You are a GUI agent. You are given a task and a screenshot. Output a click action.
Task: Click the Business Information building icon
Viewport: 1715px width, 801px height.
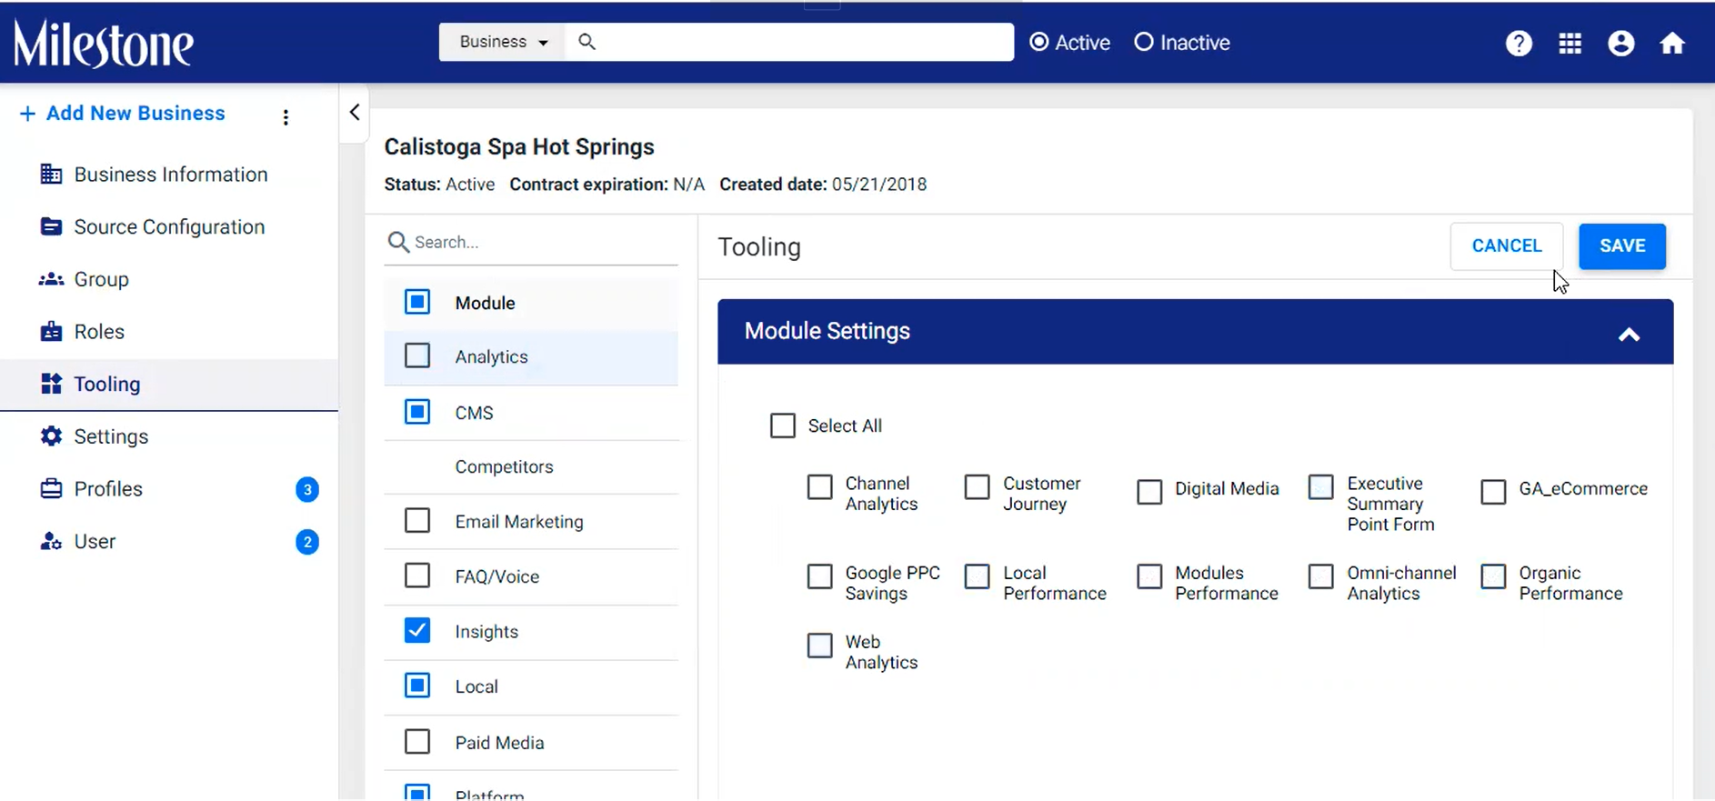[51, 175]
